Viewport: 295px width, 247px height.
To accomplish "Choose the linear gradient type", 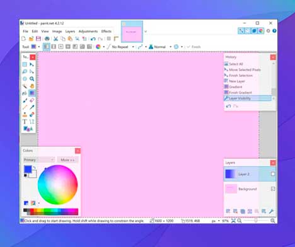I will coord(47,47).
